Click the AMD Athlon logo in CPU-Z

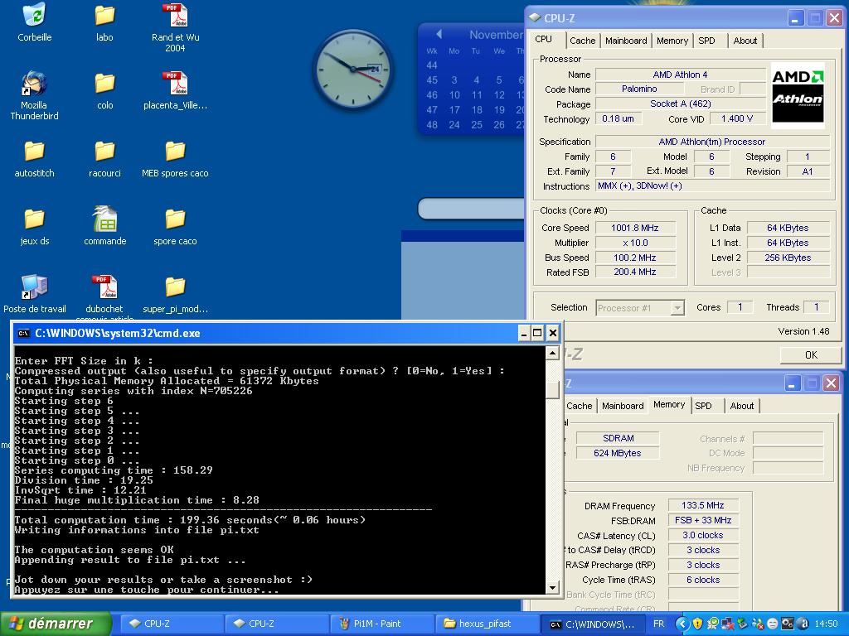click(x=798, y=96)
